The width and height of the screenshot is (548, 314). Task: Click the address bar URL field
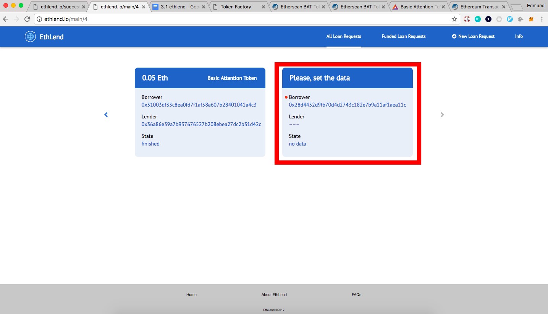(246, 19)
